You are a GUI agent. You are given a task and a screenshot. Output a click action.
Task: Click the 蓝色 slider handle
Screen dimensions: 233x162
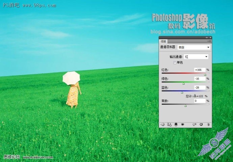[x=182, y=92]
